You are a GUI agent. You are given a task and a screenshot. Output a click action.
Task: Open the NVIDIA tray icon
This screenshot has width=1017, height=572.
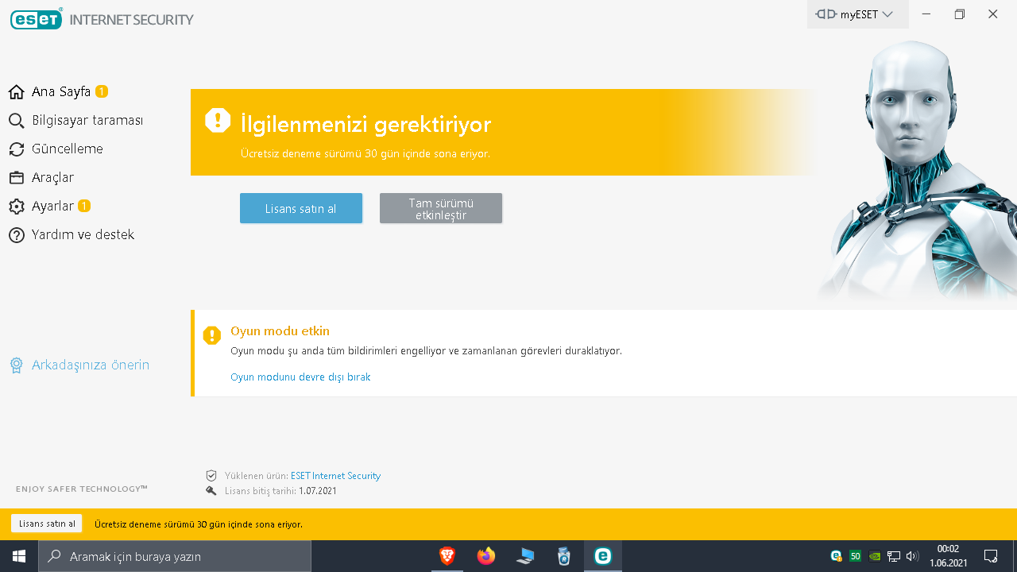(874, 556)
